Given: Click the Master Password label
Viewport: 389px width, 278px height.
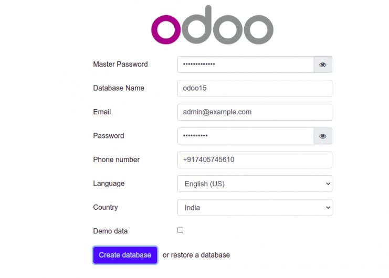Looking at the screenshot, I should (x=120, y=65).
